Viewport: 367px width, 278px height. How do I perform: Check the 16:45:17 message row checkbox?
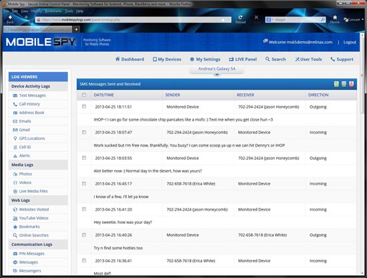(x=84, y=183)
